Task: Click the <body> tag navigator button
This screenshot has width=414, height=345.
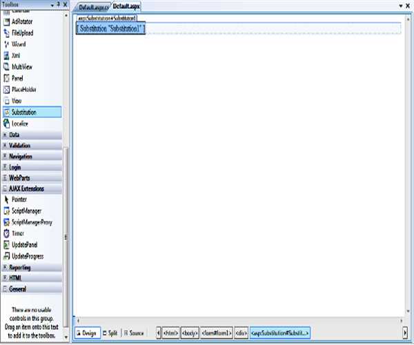Action: (x=189, y=333)
